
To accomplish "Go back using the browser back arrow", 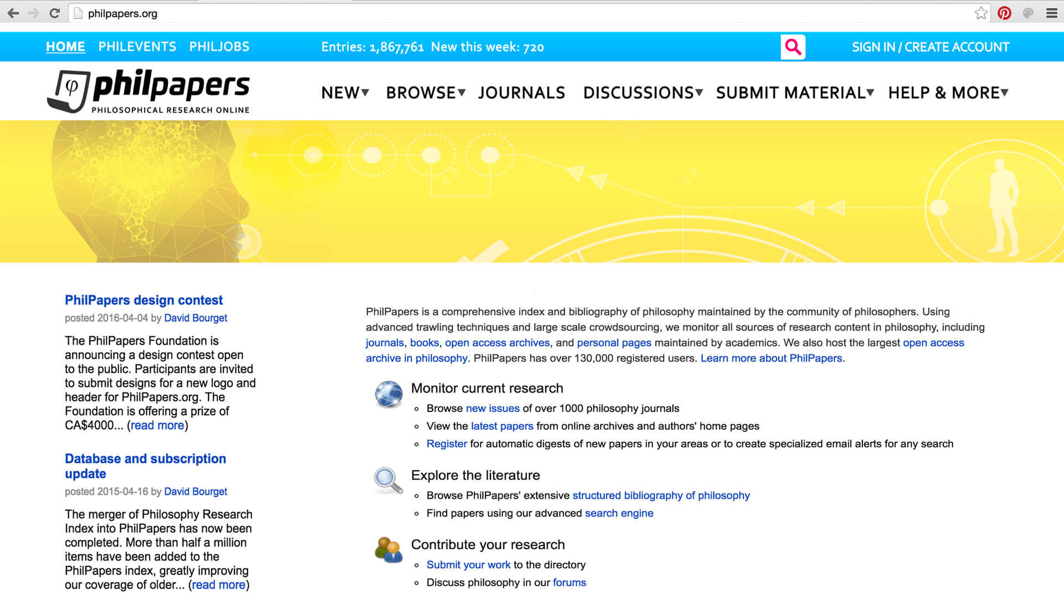I will (13, 13).
